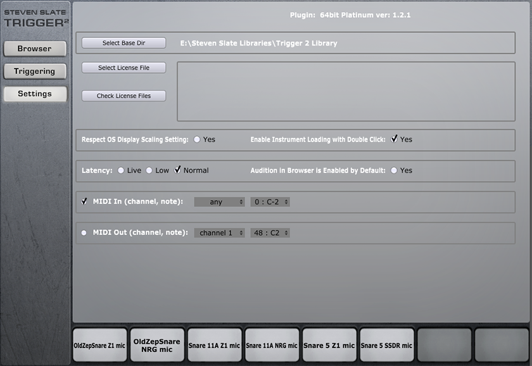
Task: Select Normal latency option
Action: coord(178,170)
